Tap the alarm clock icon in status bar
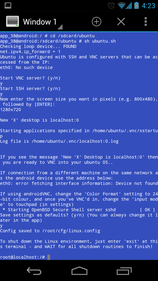The image size is (158, 281). [111, 5]
